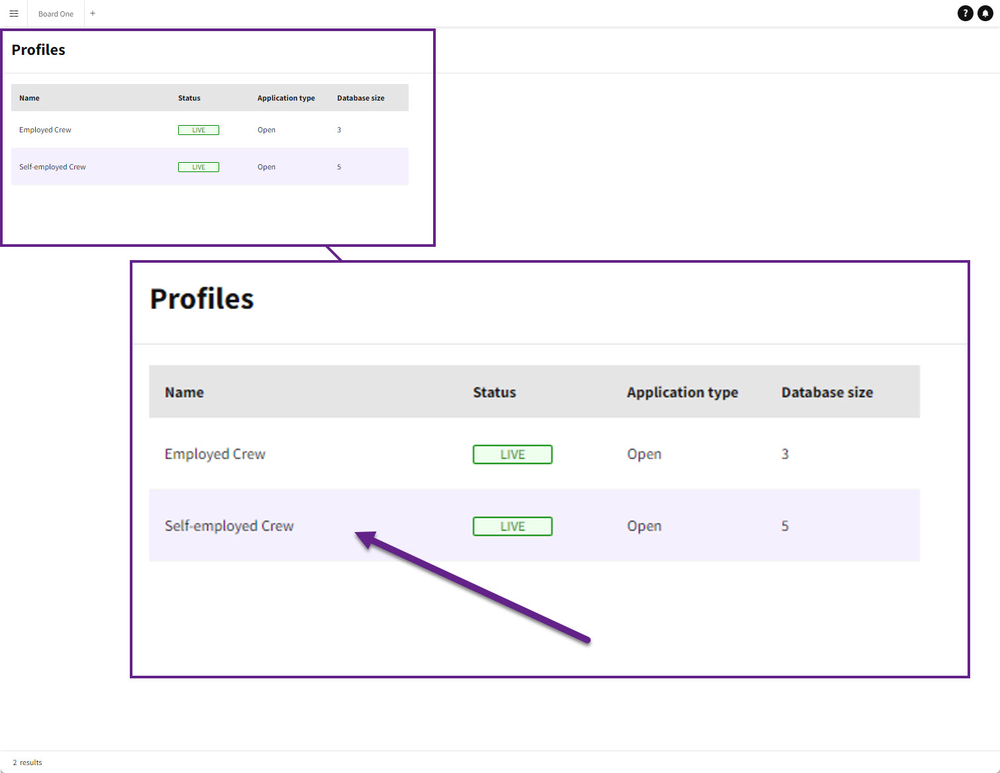Click enlarged LIVE badge in Self-employed Crew row
1000x773 pixels.
click(x=513, y=526)
